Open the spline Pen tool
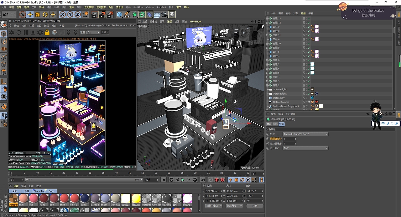401x217 pixels. 127,14
